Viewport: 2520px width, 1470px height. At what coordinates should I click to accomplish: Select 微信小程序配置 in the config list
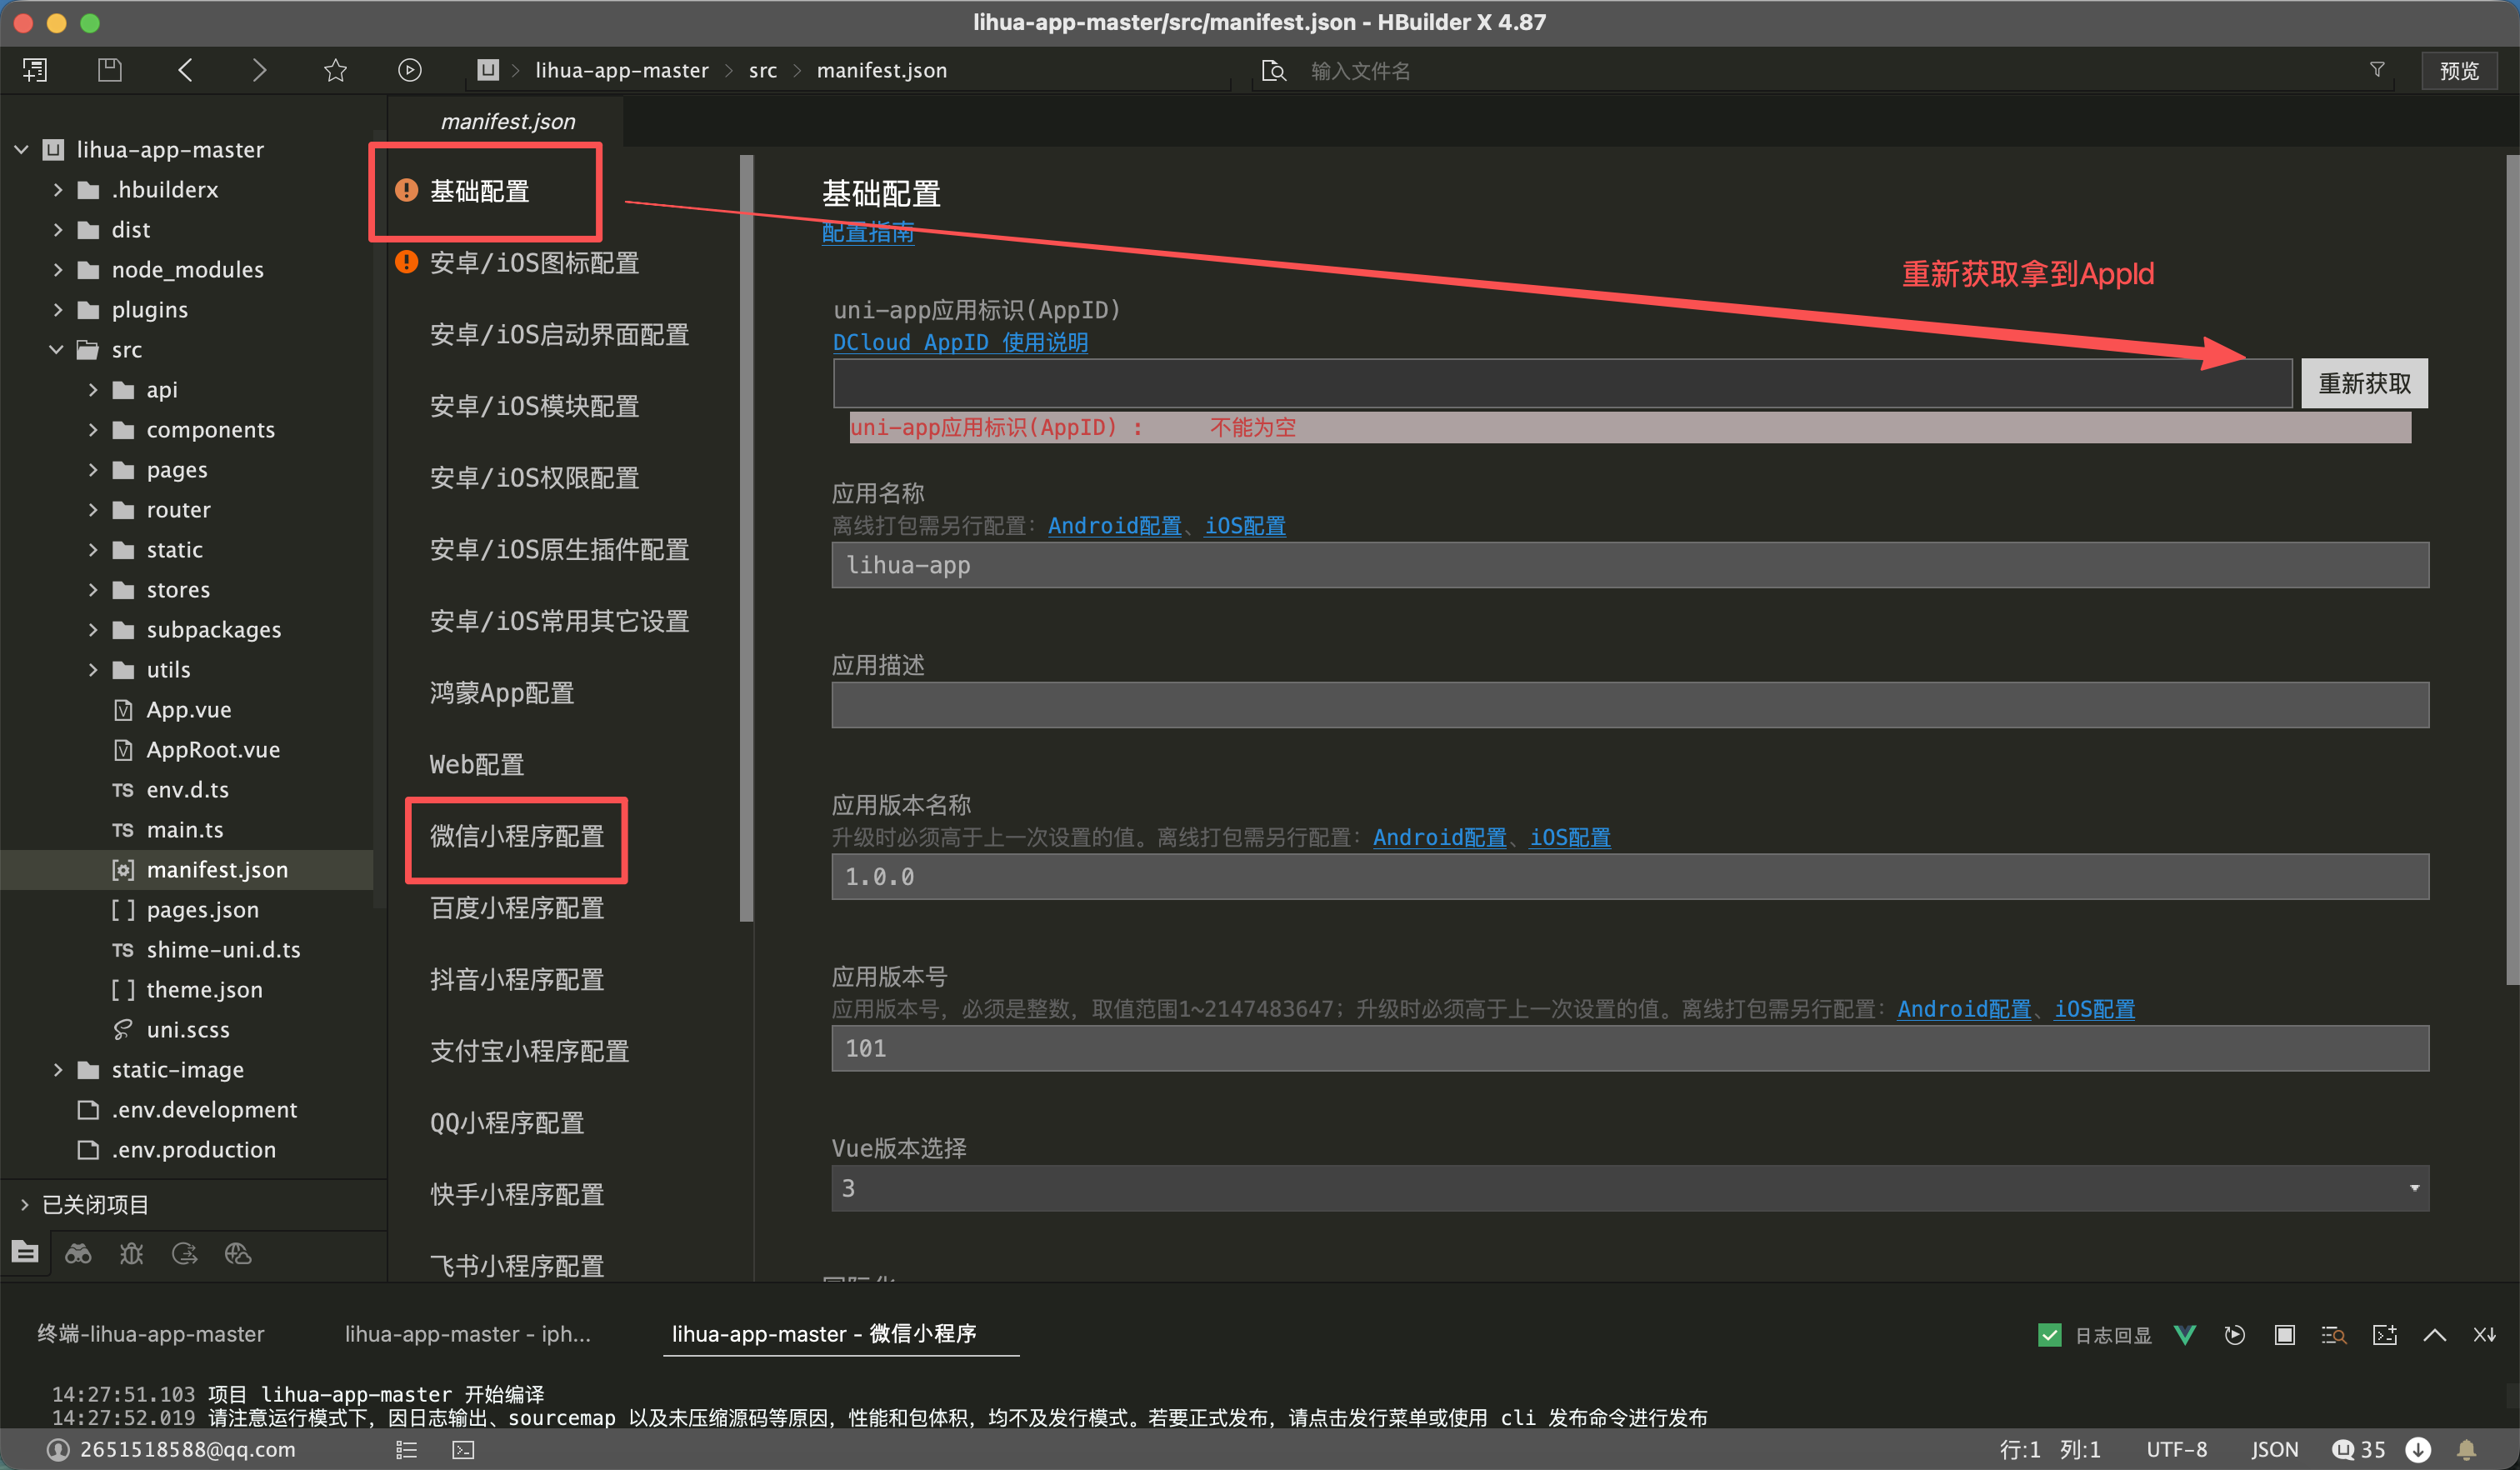[516, 836]
